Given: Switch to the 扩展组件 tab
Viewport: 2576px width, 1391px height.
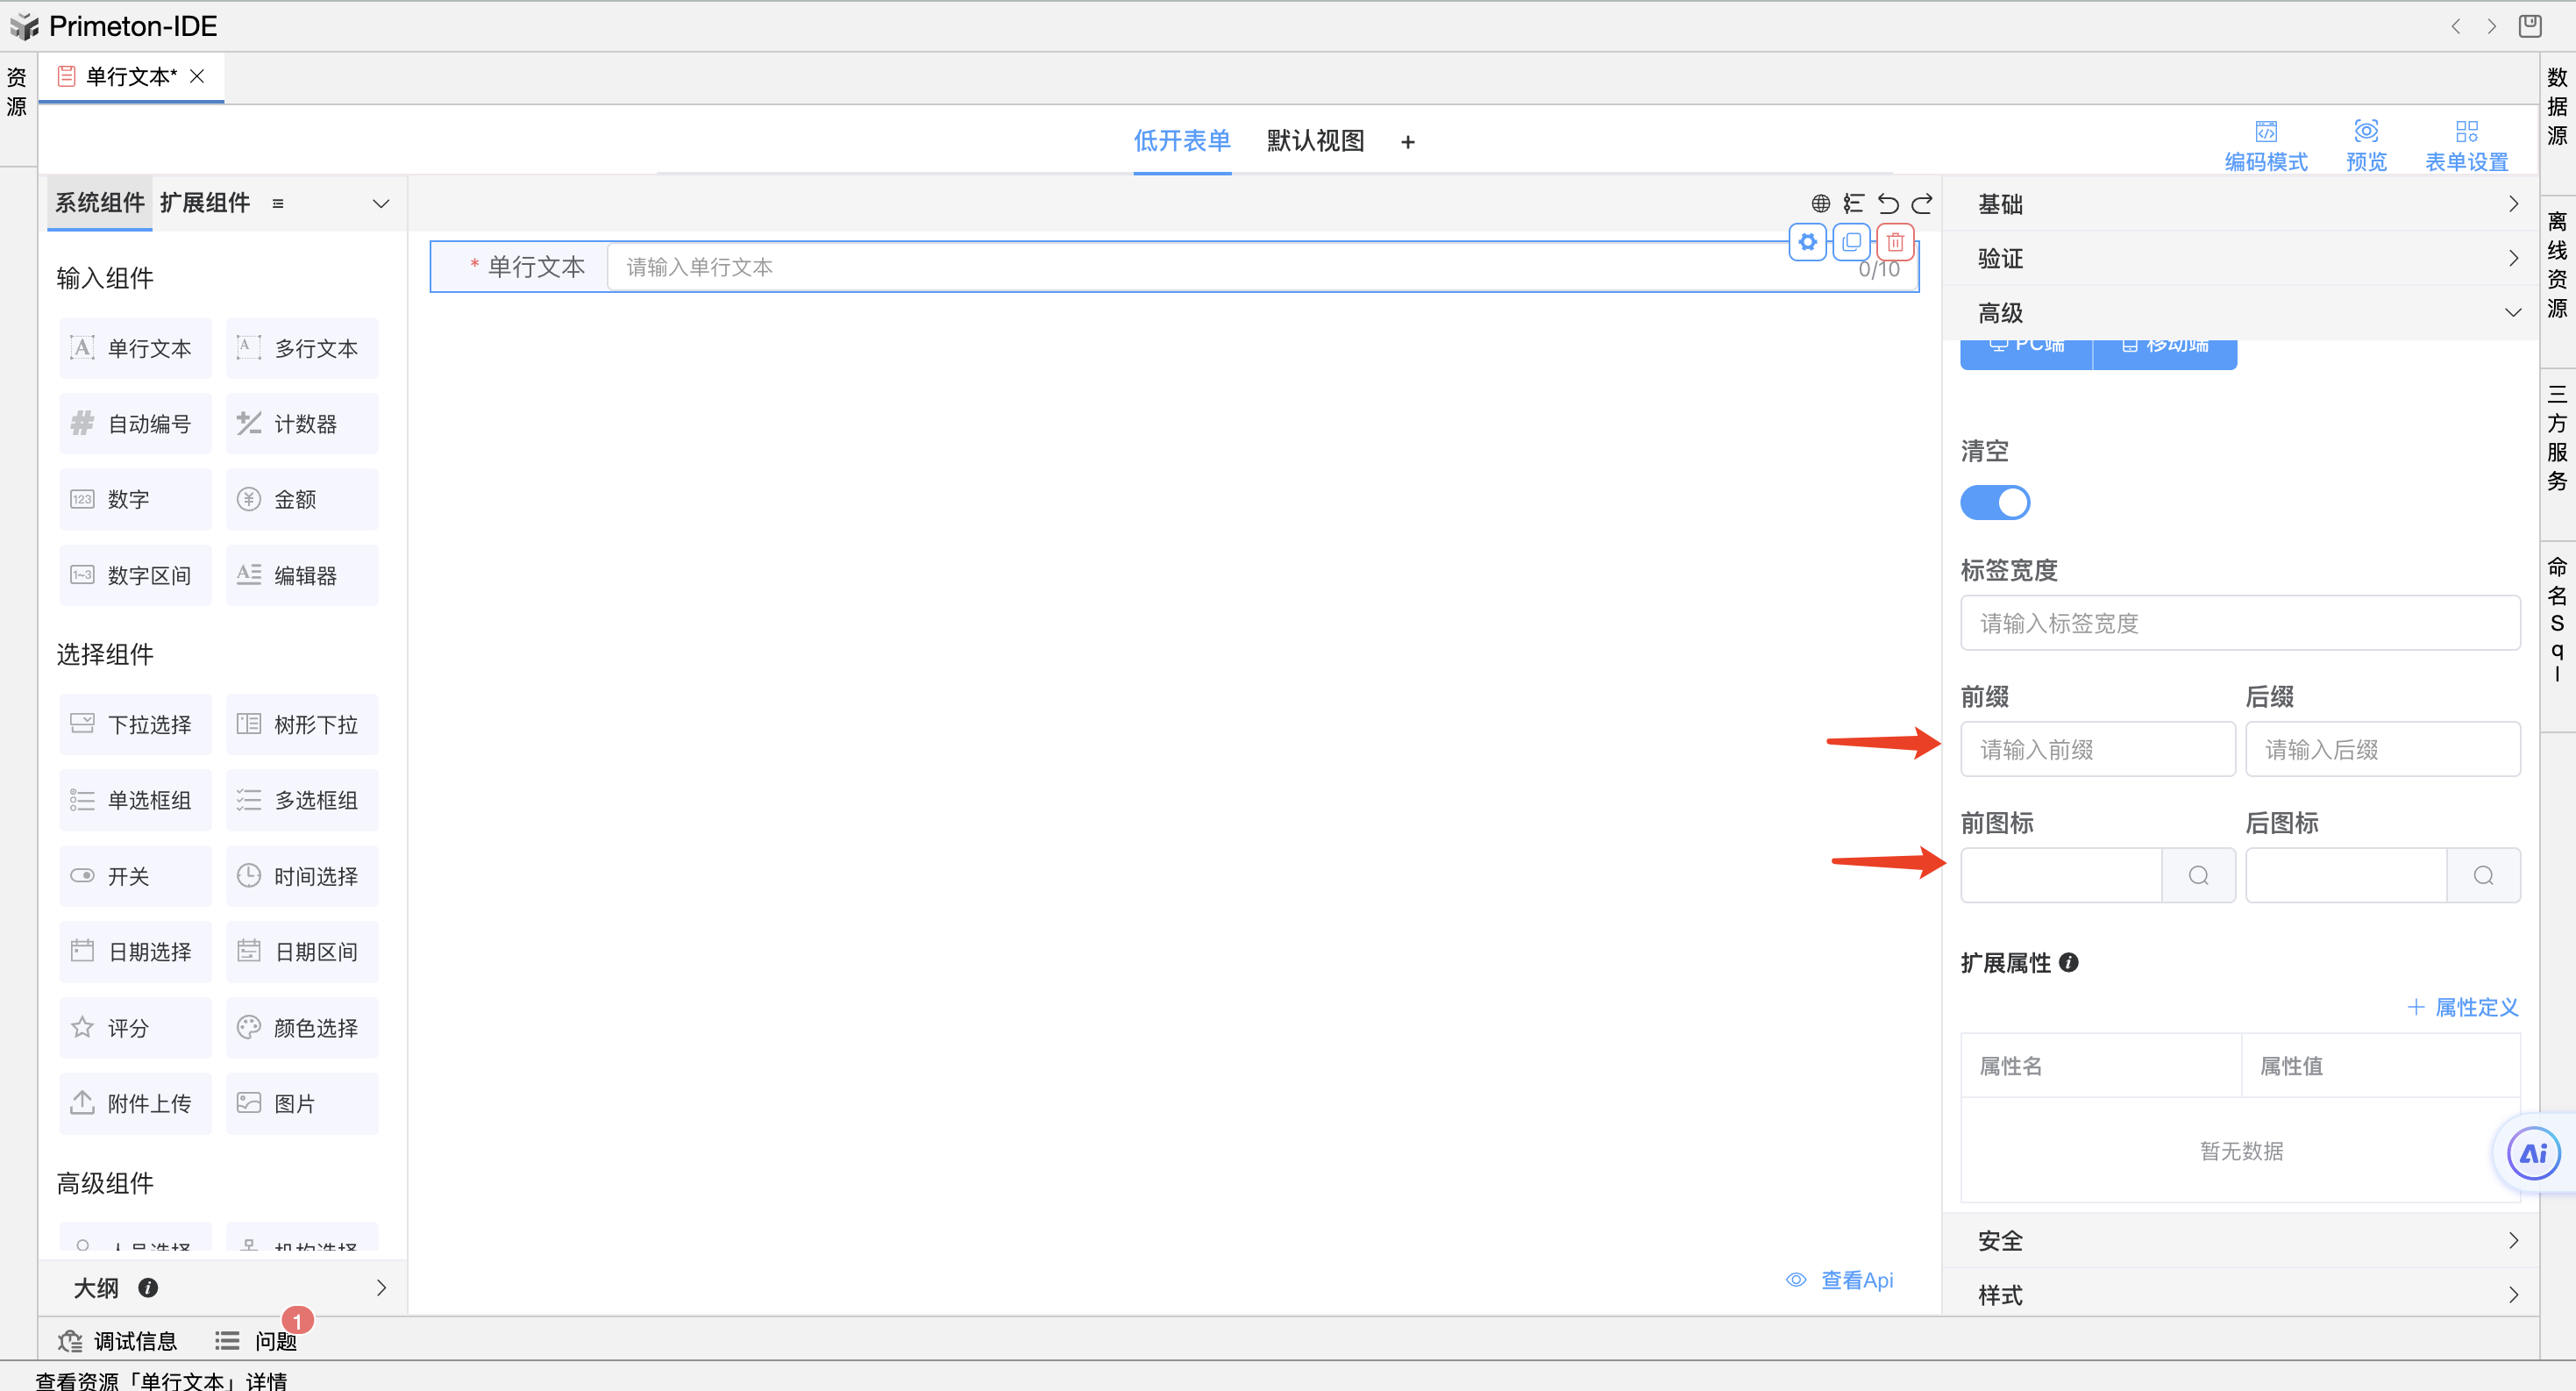Looking at the screenshot, I should click(x=205, y=203).
